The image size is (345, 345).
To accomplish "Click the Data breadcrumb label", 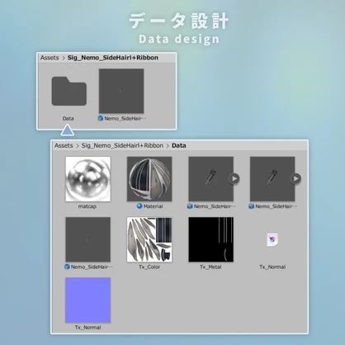I will [x=179, y=145].
